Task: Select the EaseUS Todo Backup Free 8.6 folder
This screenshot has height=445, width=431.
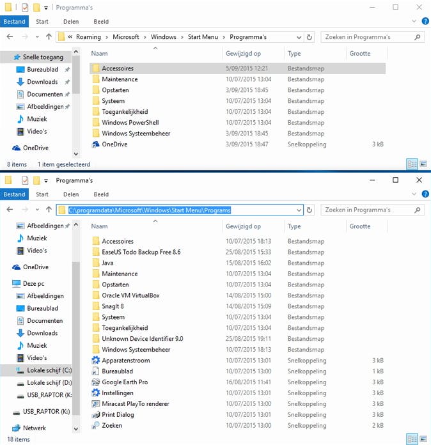Action: pos(238,252)
